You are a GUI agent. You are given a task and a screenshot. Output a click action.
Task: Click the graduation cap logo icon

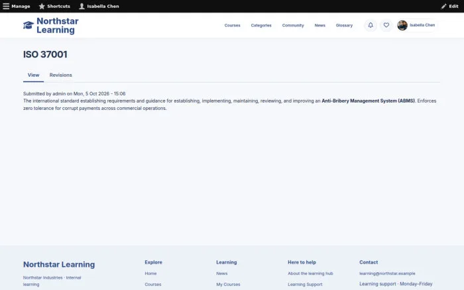(29, 25)
